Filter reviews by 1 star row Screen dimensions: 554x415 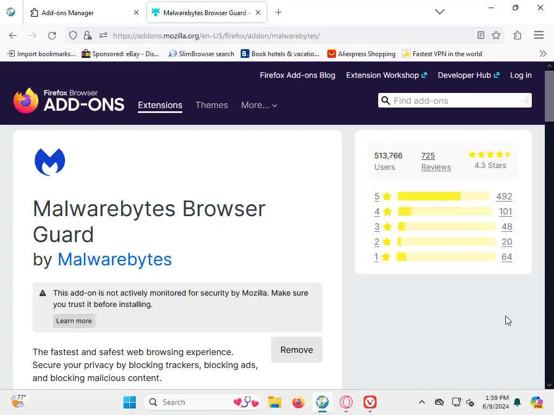click(x=382, y=257)
